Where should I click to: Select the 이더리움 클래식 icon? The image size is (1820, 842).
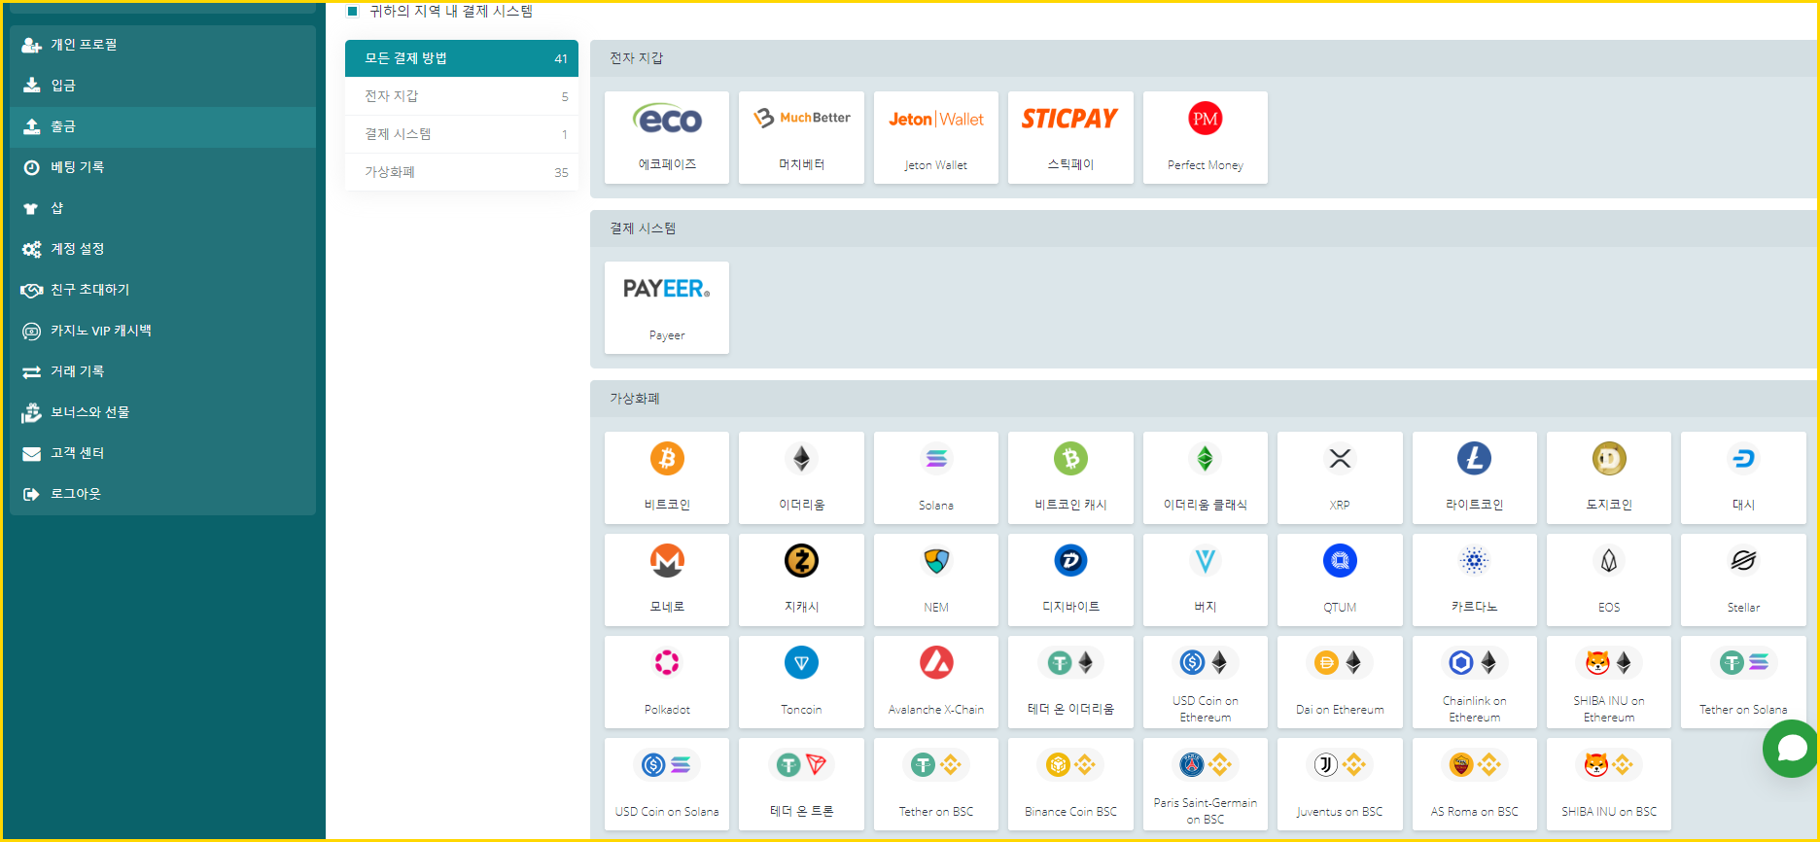[1206, 459]
